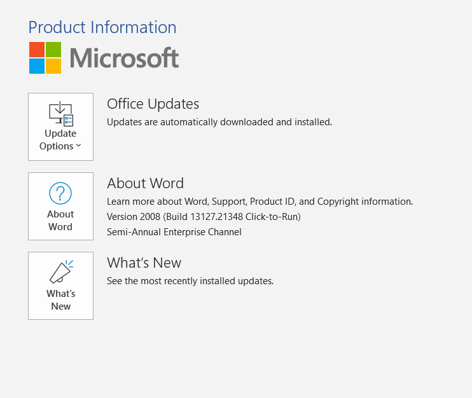The height and width of the screenshot is (398, 472).
Task: Click the About Word section heading
Action: point(146,183)
